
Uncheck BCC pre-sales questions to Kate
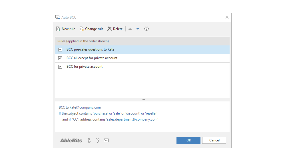click(x=60, y=49)
